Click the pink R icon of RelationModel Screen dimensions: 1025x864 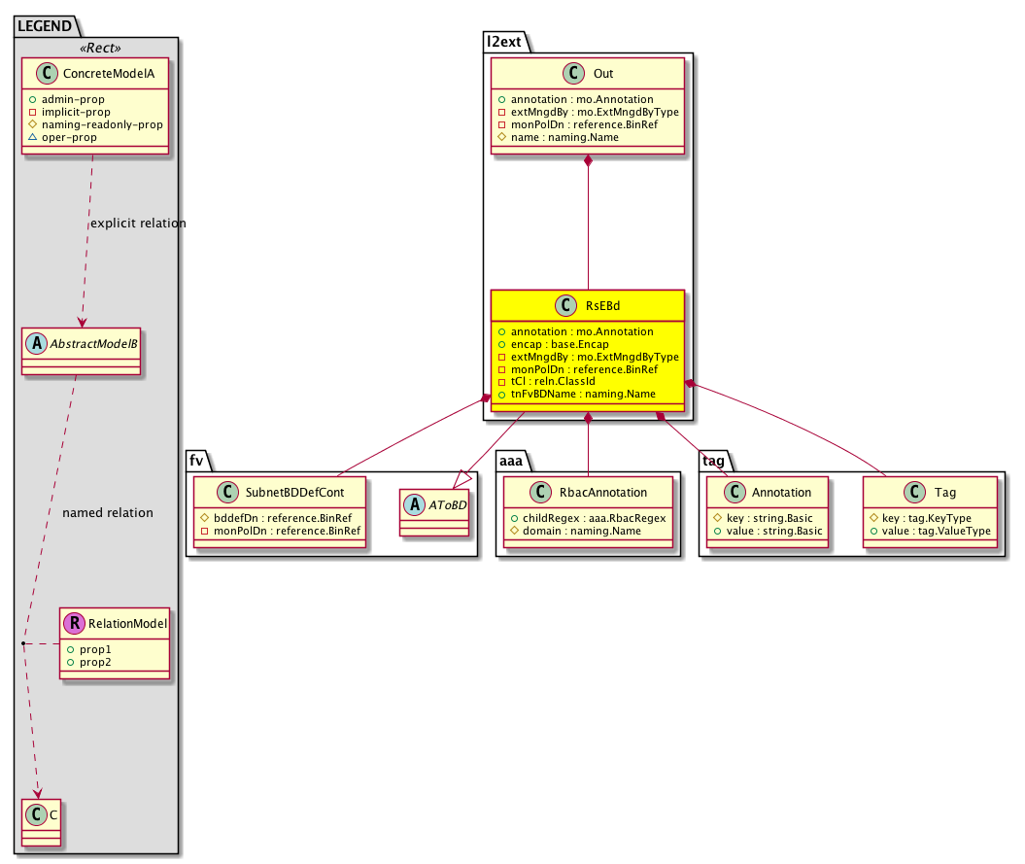coord(74,623)
